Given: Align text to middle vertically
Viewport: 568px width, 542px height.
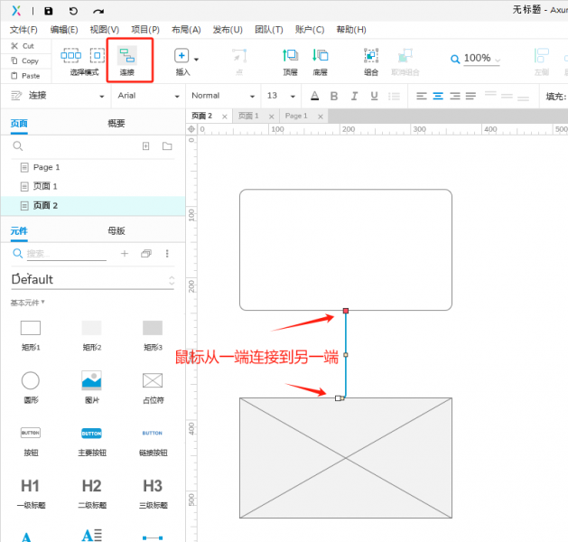Looking at the screenshot, I should (x=507, y=96).
